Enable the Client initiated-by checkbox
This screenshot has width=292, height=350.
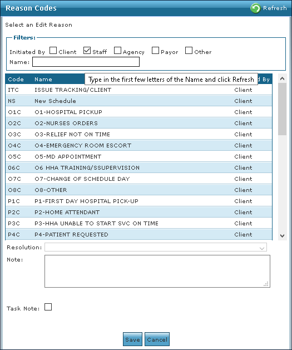(x=53, y=51)
